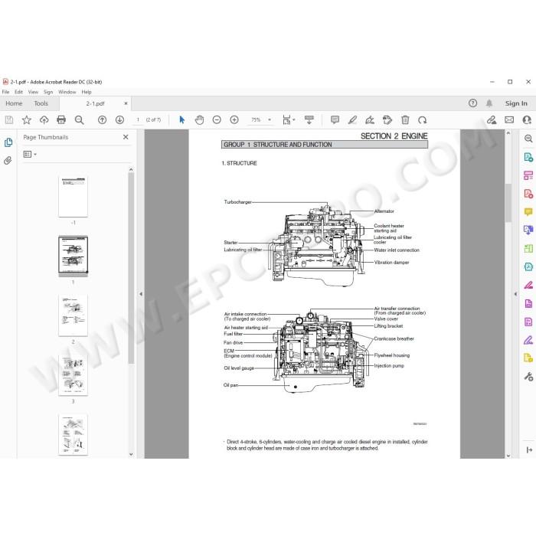The image size is (536, 536).
Task: Open the File menu
Action: click(x=6, y=92)
